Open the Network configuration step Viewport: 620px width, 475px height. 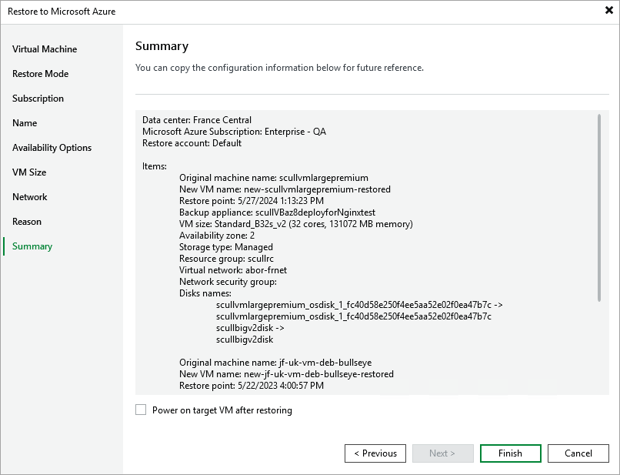click(x=30, y=196)
